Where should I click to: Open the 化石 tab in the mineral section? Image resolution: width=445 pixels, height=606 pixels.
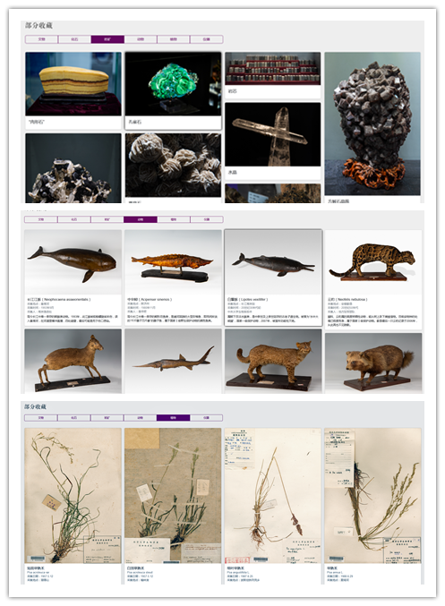pyautogui.click(x=74, y=39)
